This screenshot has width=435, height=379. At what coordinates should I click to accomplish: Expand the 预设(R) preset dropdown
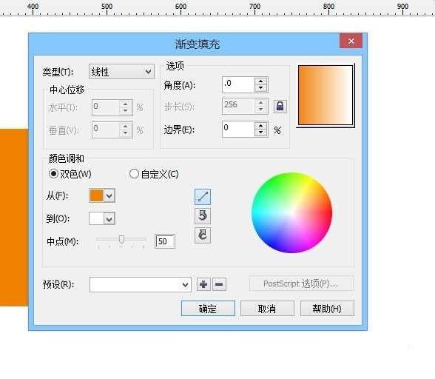(185, 284)
